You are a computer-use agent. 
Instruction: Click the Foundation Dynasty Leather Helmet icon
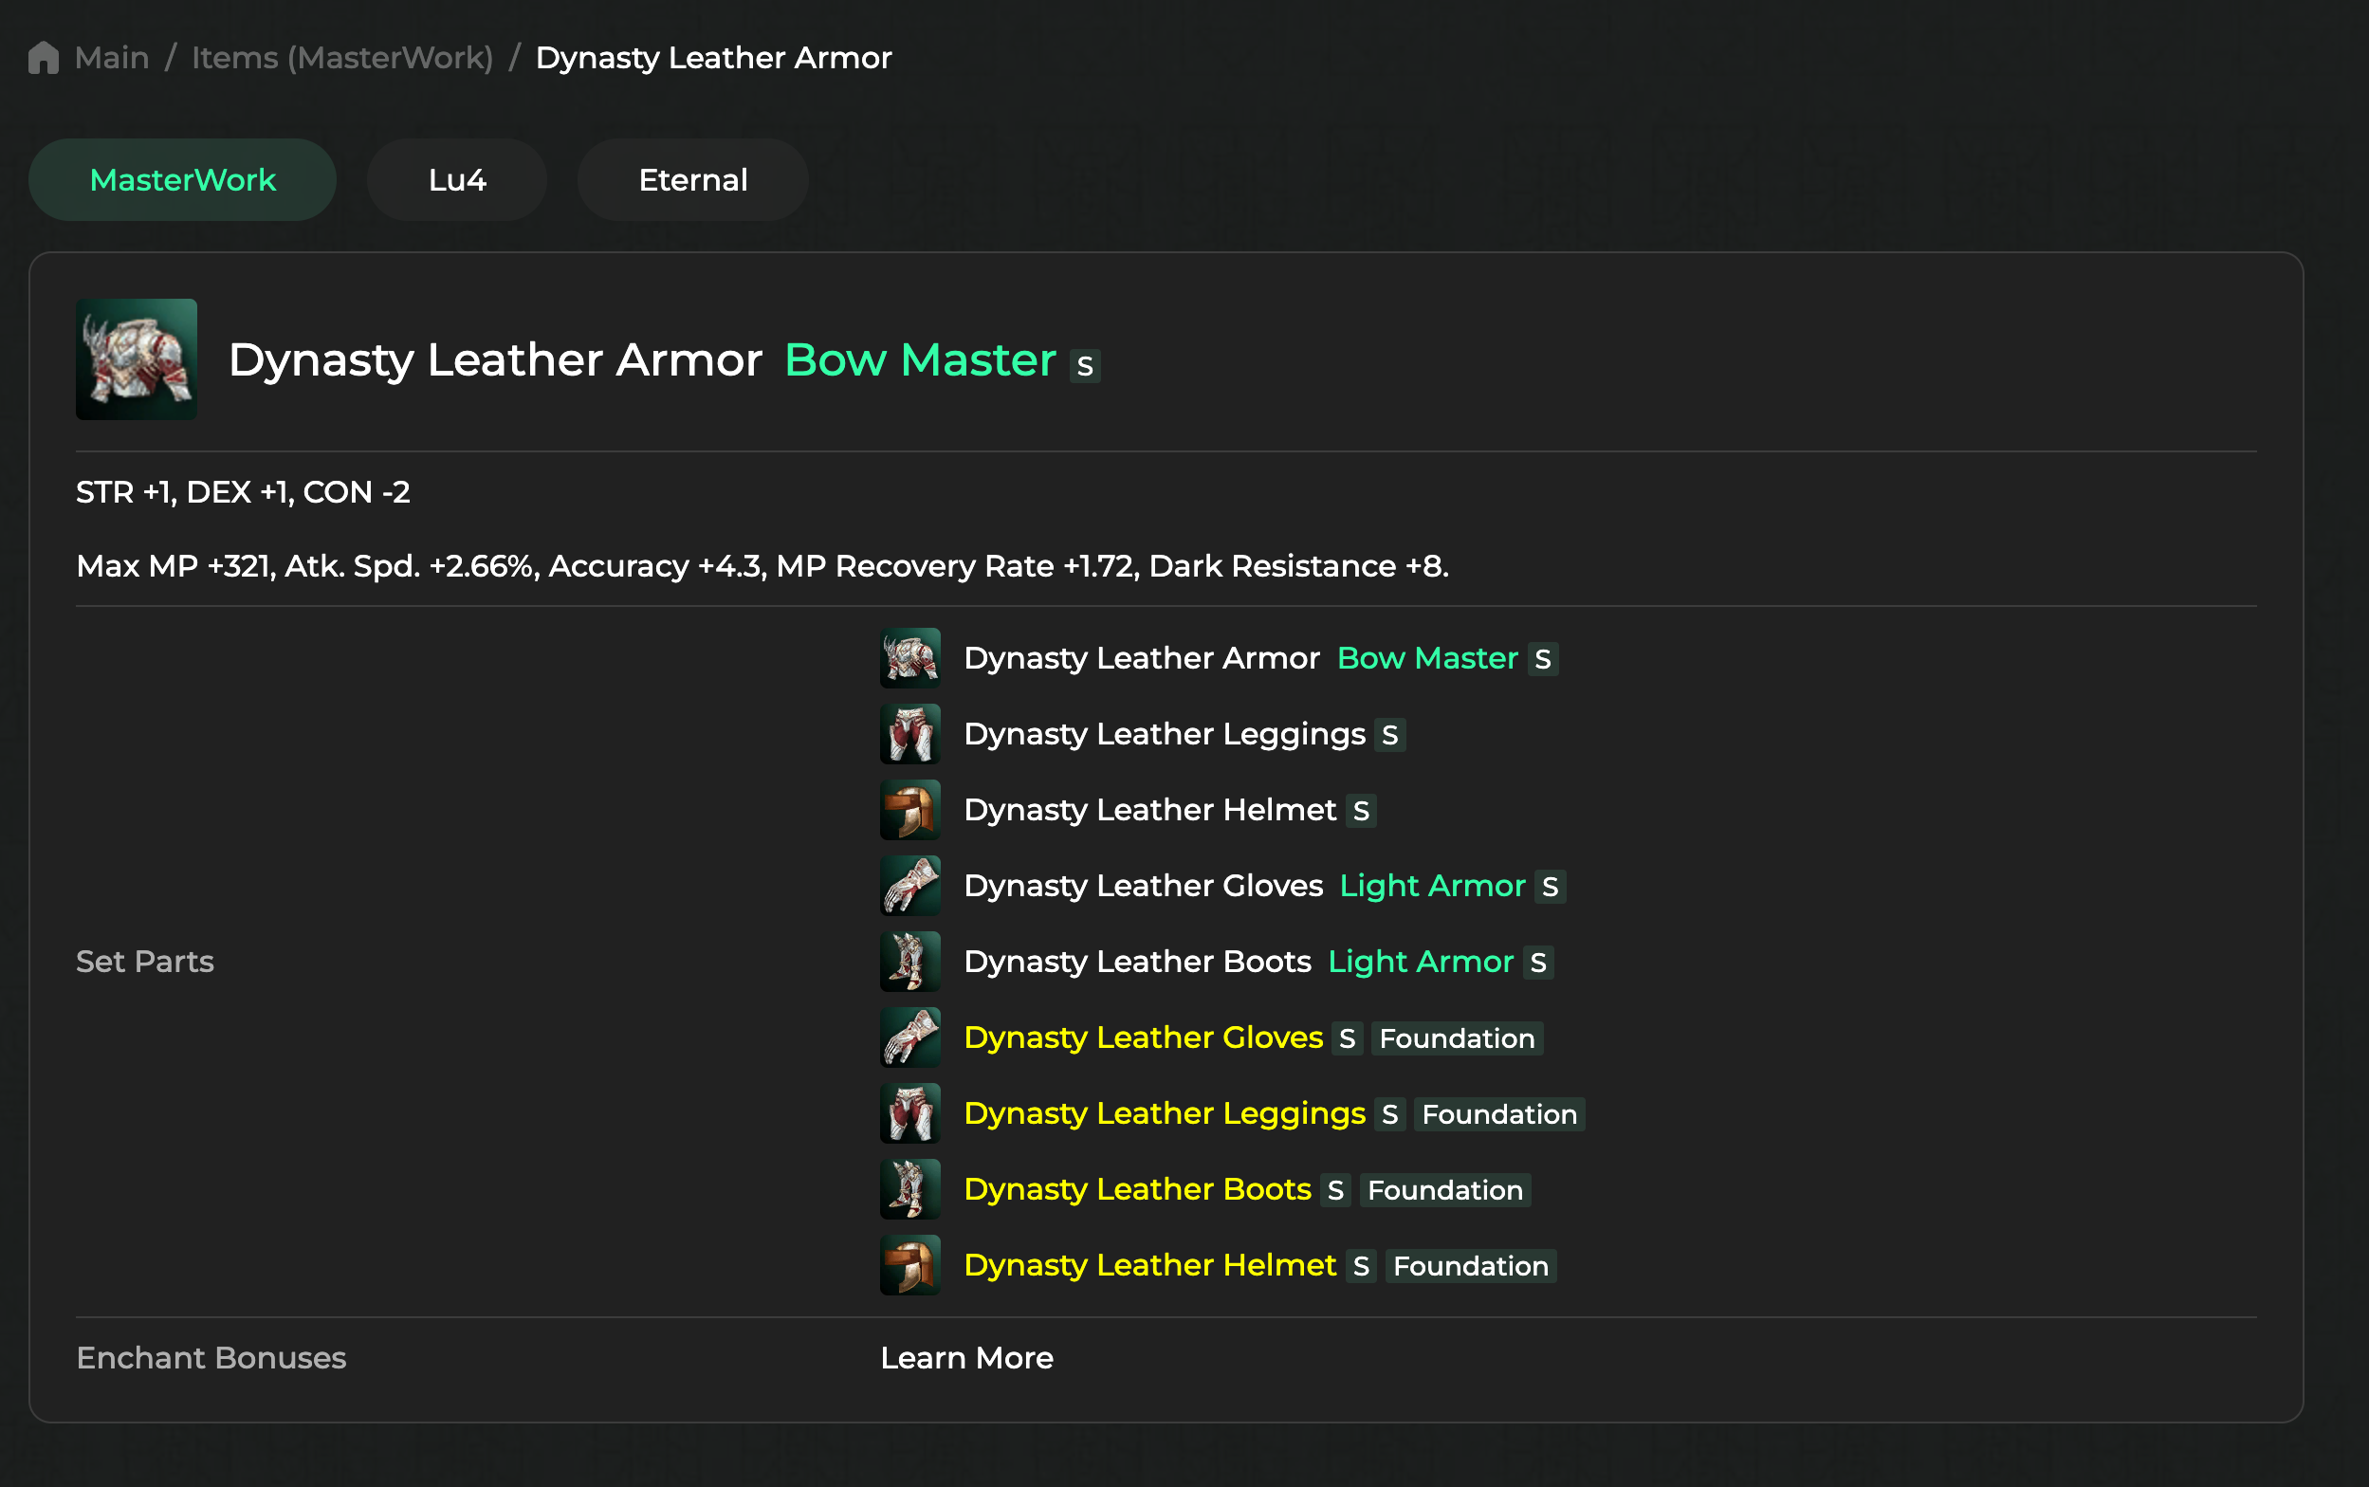[x=909, y=1265]
